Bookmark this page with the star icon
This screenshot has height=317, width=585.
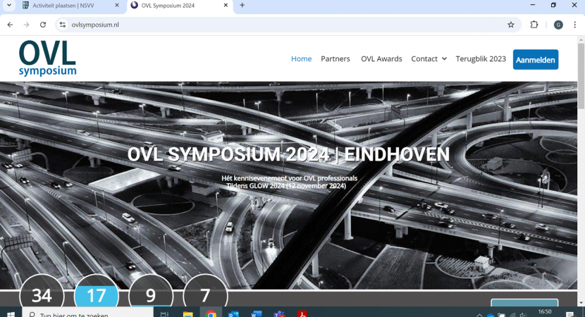click(511, 25)
